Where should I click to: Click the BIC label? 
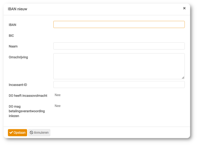click(11, 36)
